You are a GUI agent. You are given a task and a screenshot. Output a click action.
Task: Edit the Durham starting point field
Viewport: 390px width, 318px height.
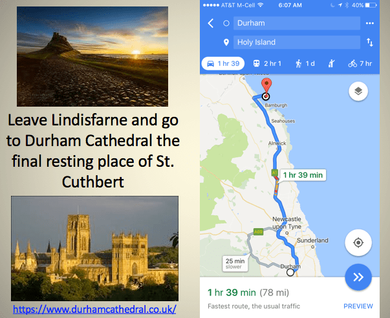[298, 24]
